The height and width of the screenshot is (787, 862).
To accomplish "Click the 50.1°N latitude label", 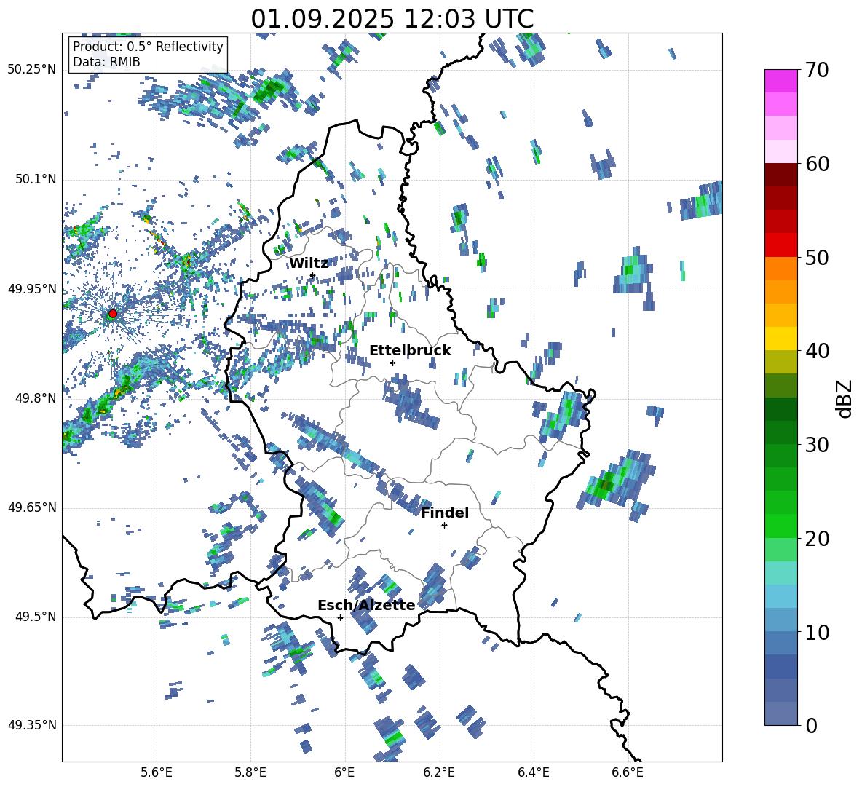I will [35, 180].
